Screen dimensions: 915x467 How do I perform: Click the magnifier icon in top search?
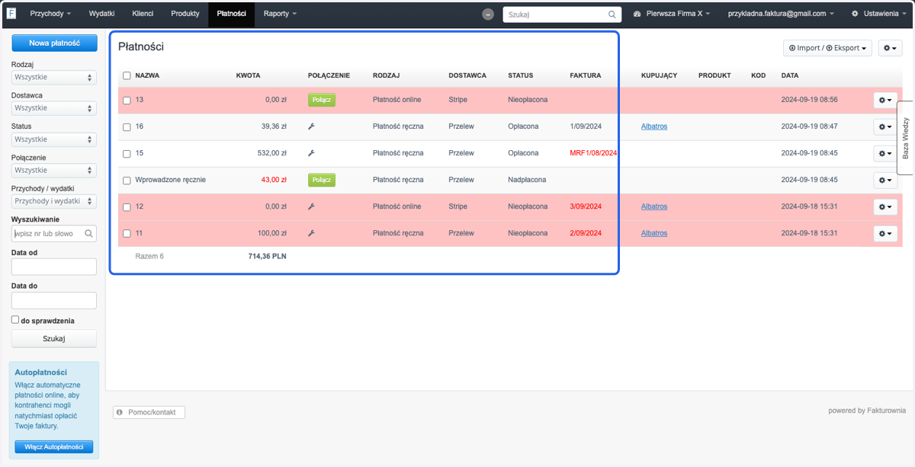tap(612, 14)
